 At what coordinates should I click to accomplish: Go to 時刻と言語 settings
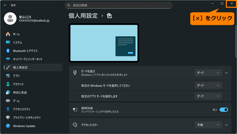[33, 93]
